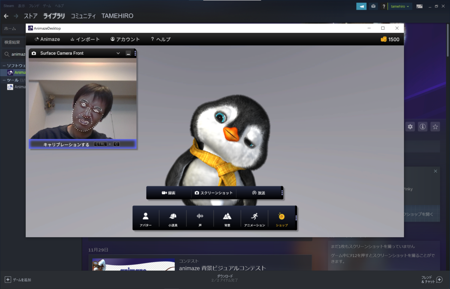Open the 小道具 props panel

[x=173, y=220]
